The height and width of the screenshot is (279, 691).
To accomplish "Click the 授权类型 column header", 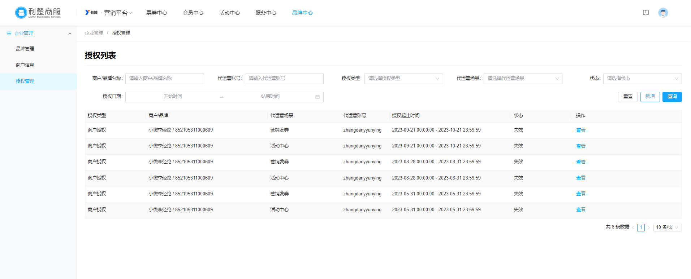I will [x=97, y=116].
